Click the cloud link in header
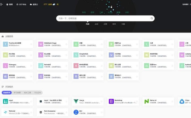Screen dimensions: 191x118 coord(34,5)
